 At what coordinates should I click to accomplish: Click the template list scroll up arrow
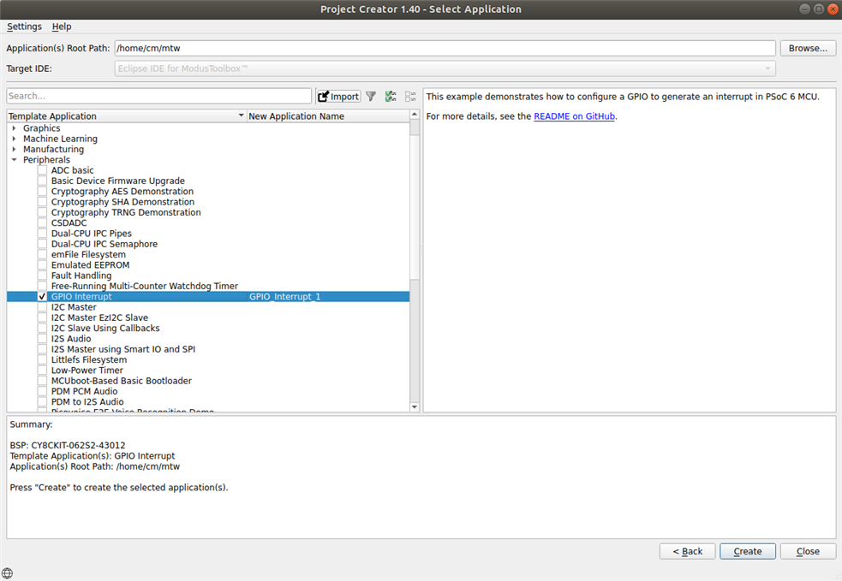(x=415, y=115)
